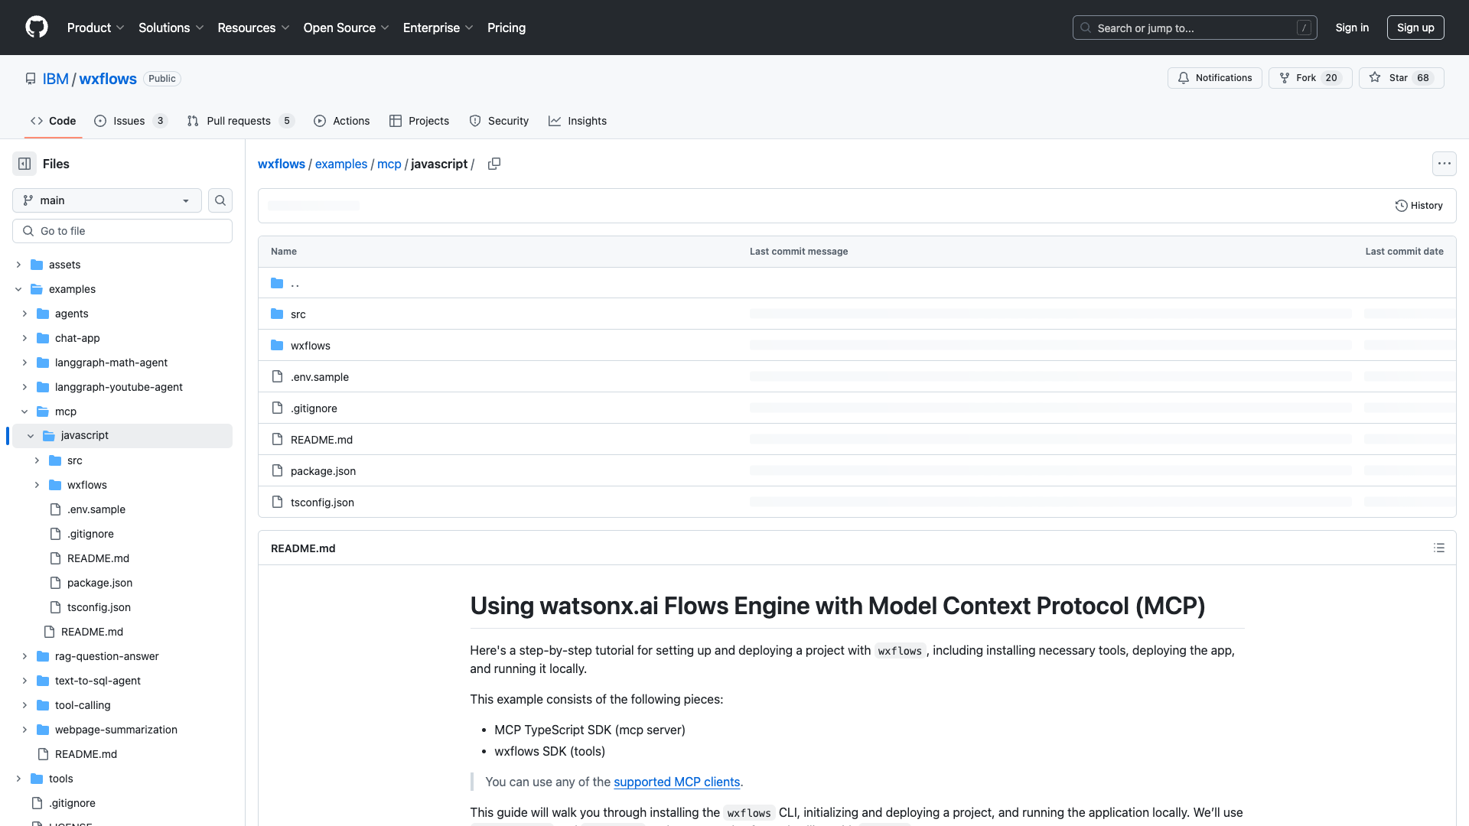Click the GitHub logo icon

pos(37,28)
